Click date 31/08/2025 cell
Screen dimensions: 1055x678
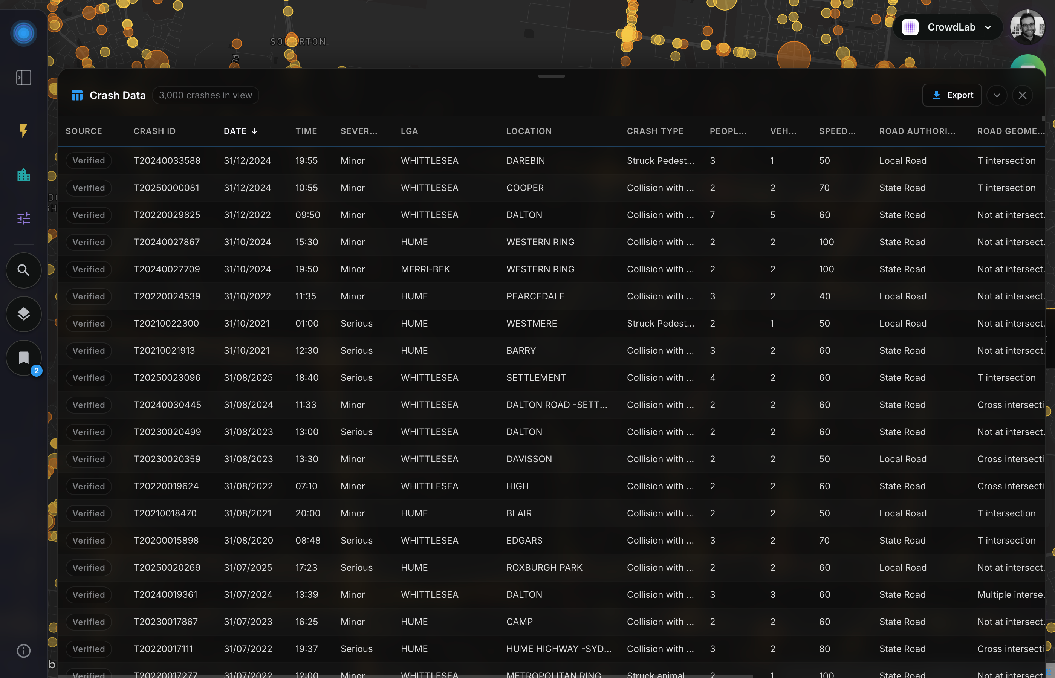coord(248,378)
